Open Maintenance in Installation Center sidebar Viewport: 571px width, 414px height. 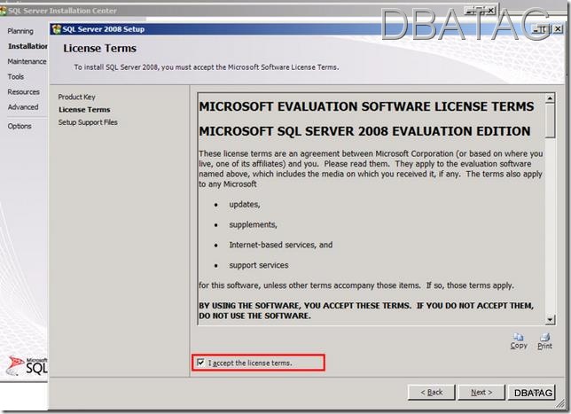click(27, 61)
